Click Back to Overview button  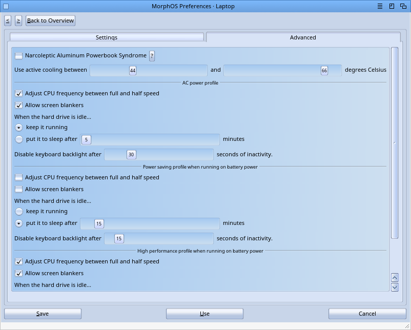pos(50,20)
